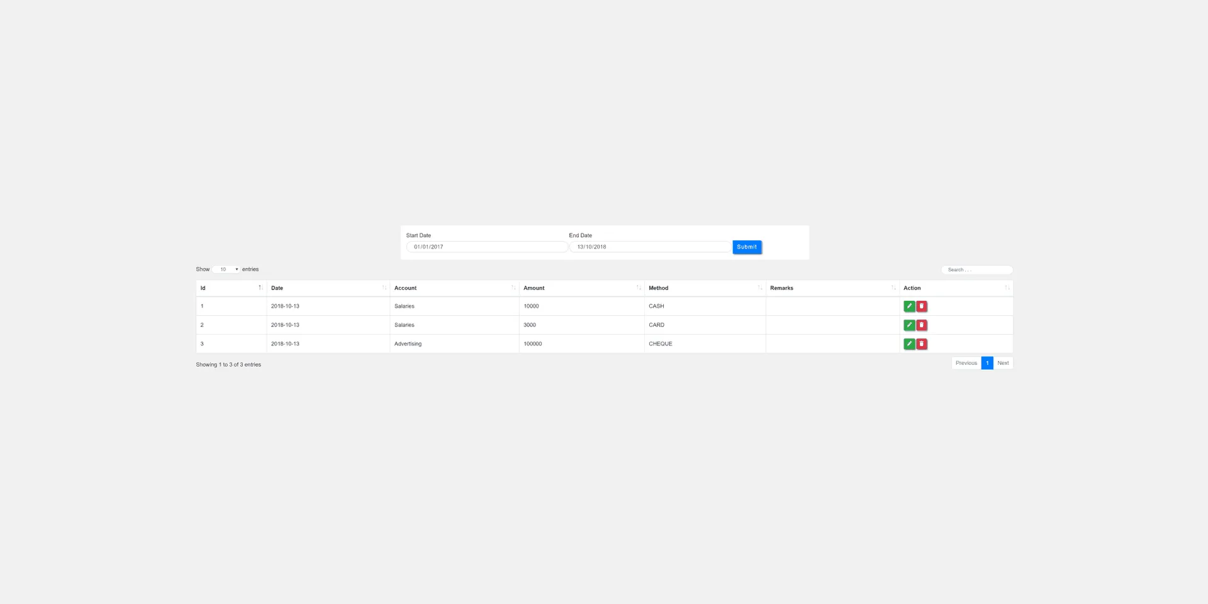Open the Show entries count dropdown
Screen dimensions: 1208x604
[226, 269]
